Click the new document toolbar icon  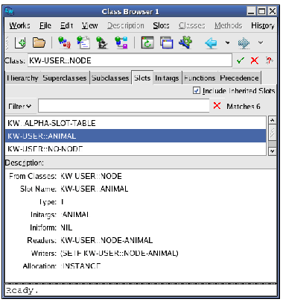20,43
